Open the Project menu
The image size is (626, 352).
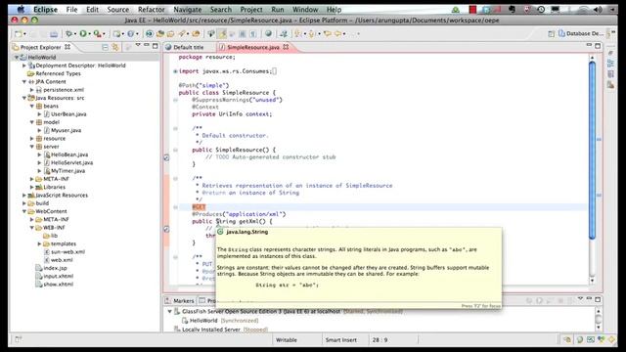(251, 9)
